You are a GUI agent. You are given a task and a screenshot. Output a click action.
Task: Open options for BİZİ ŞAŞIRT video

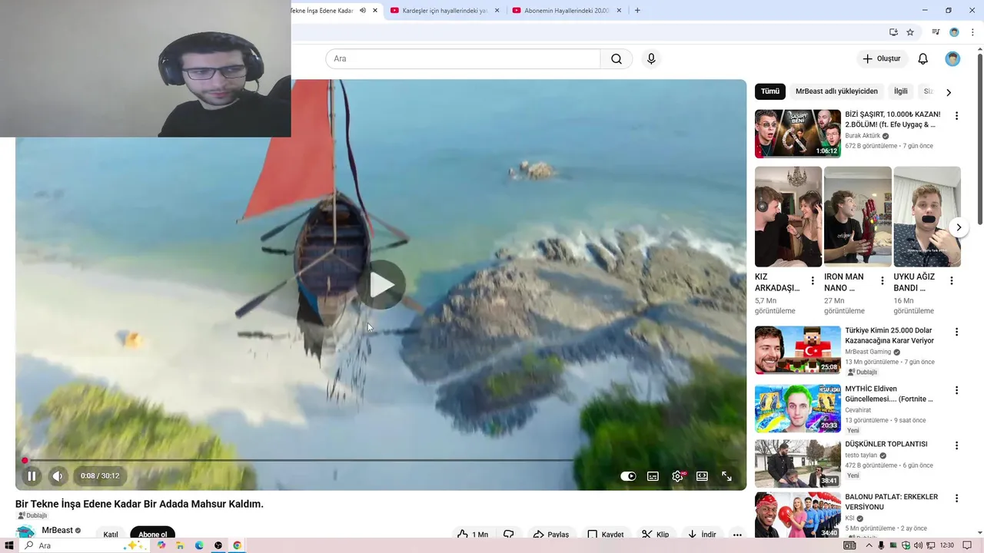pos(956,116)
